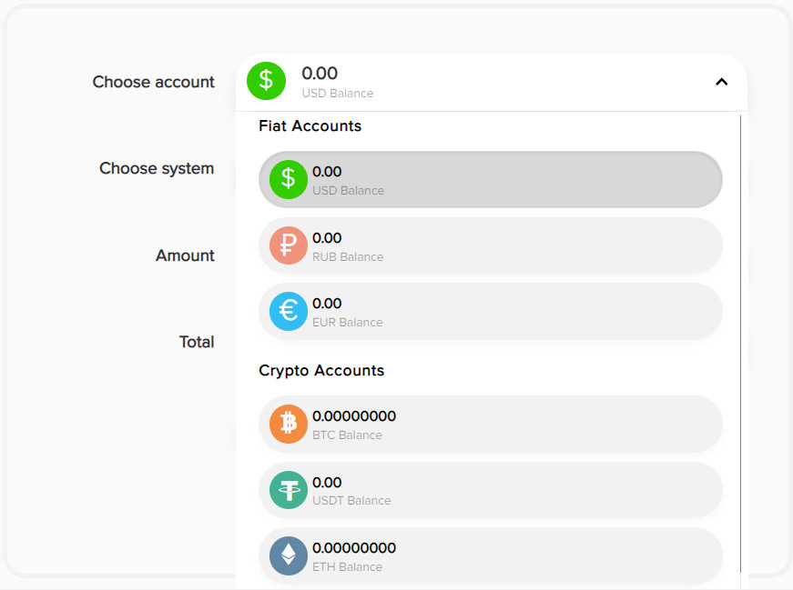The height and width of the screenshot is (590, 793).
Task: Click the orange Bitcoin icon
Action: (x=289, y=424)
